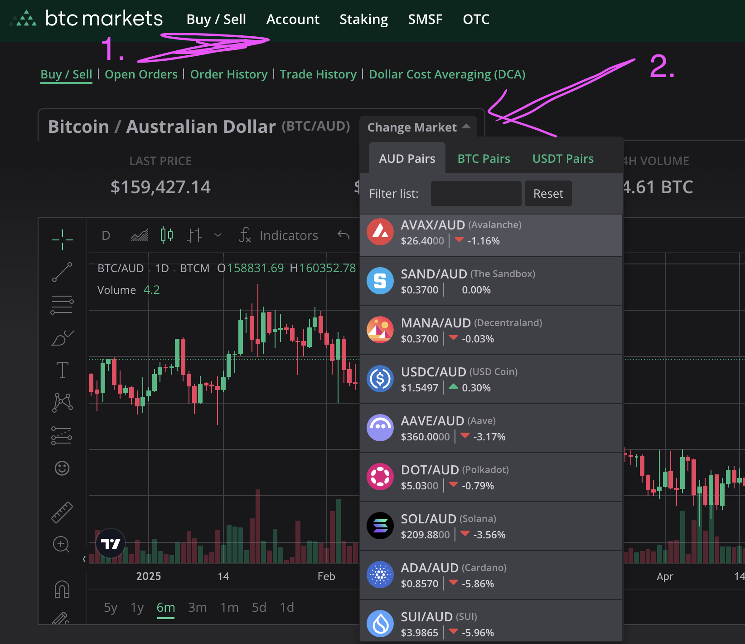Open the Order History link
745x644 pixels.
pos(229,74)
